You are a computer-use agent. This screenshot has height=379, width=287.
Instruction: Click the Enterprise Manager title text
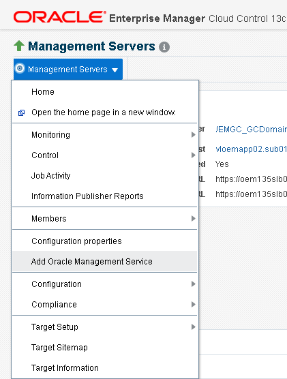point(157,18)
